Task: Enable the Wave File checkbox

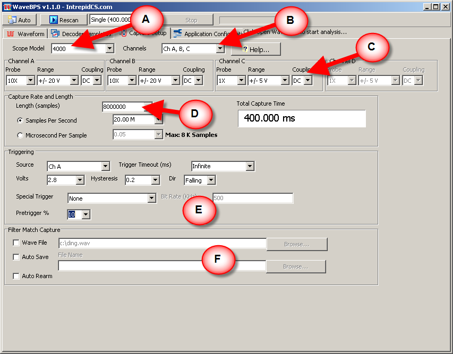Action: (x=16, y=243)
